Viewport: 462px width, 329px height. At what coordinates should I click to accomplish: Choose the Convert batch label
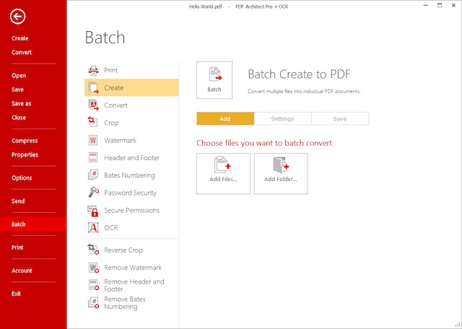(115, 105)
